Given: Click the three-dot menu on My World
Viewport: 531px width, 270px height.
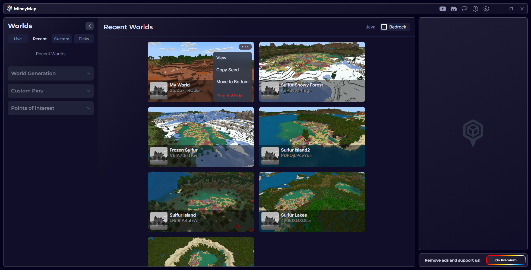Looking at the screenshot, I should pyautogui.click(x=245, y=47).
